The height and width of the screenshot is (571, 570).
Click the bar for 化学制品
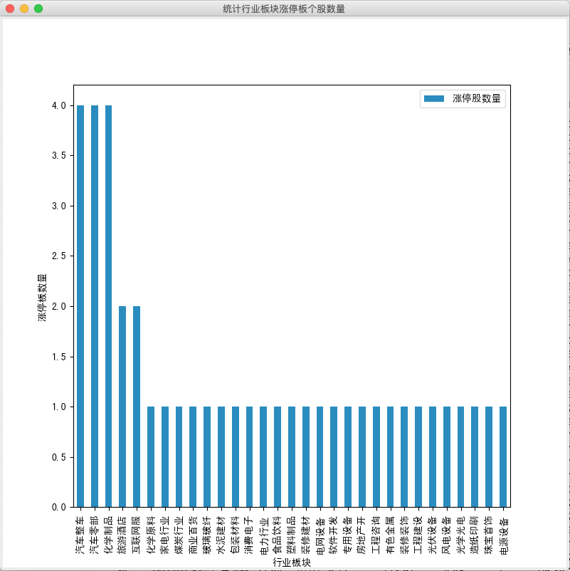click(108, 306)
